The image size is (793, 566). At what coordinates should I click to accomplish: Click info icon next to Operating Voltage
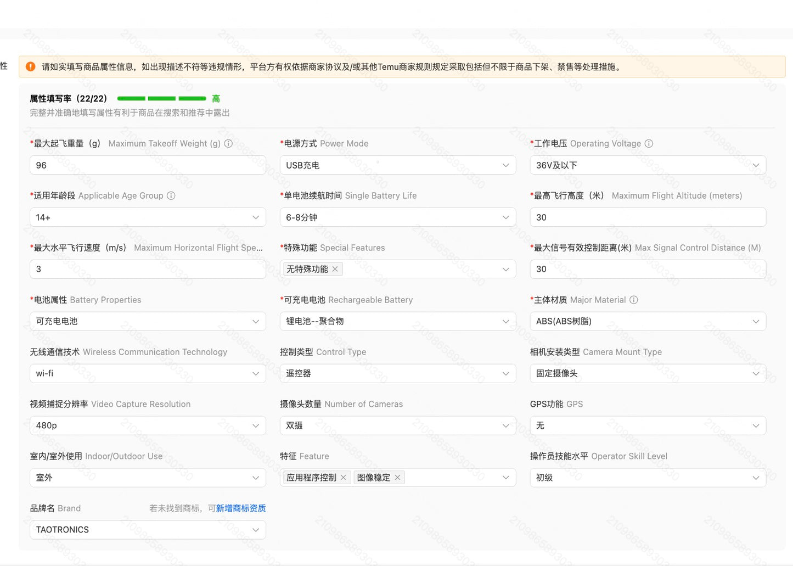[x=649, y=143]
